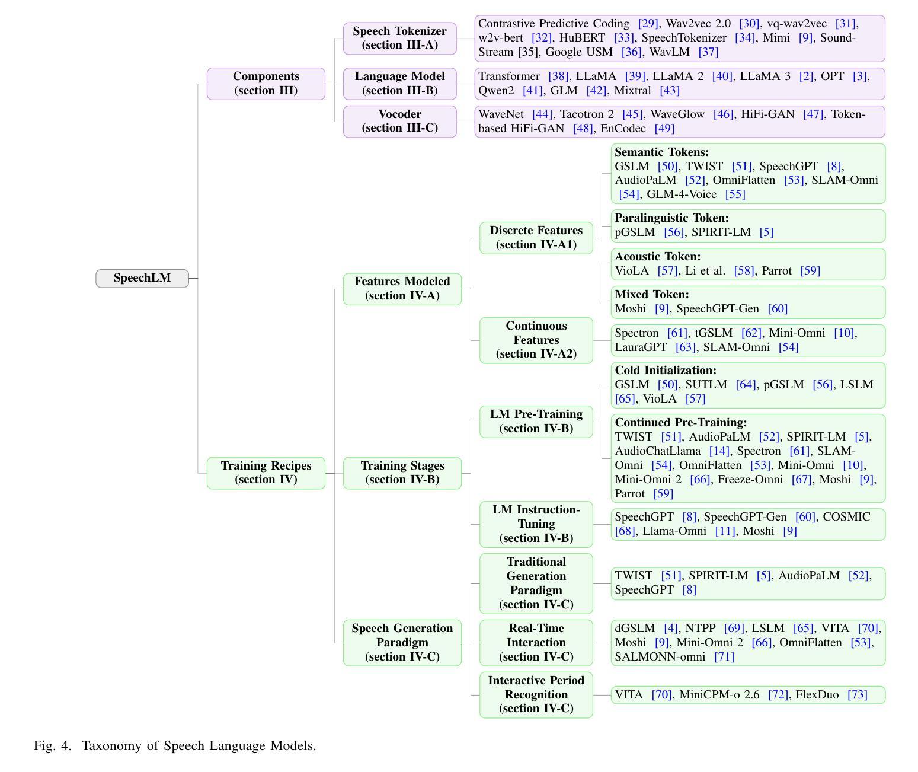Follow citation [37] for WavLM
This screenshot has height=772, width=918.
(708, 52)
